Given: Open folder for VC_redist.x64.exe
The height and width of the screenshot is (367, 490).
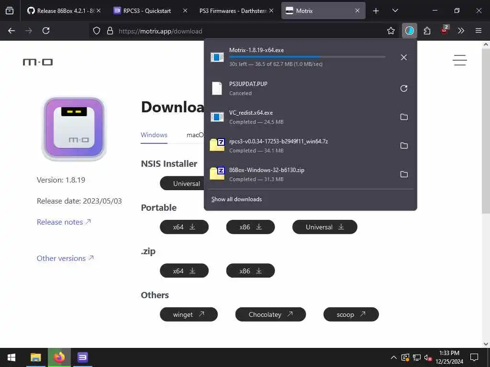Looking at the screenshot, I should 404,117.
